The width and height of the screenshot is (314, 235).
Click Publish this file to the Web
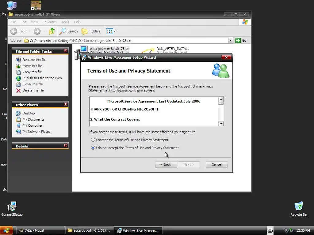[42, 78]
